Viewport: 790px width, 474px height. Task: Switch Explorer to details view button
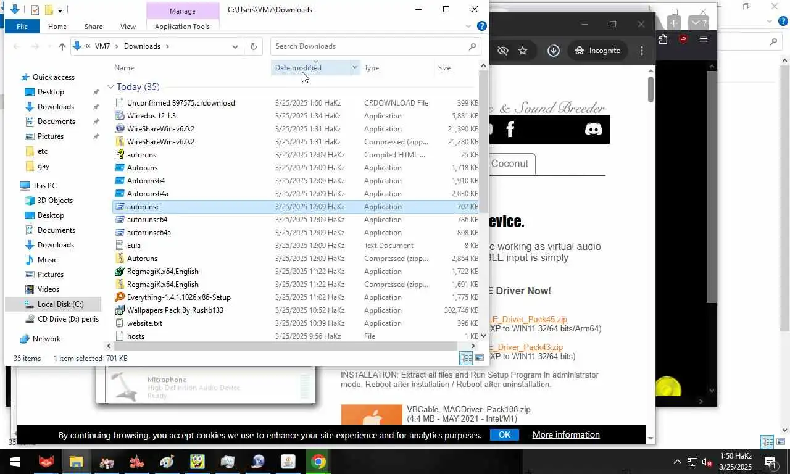click(466, 359)
